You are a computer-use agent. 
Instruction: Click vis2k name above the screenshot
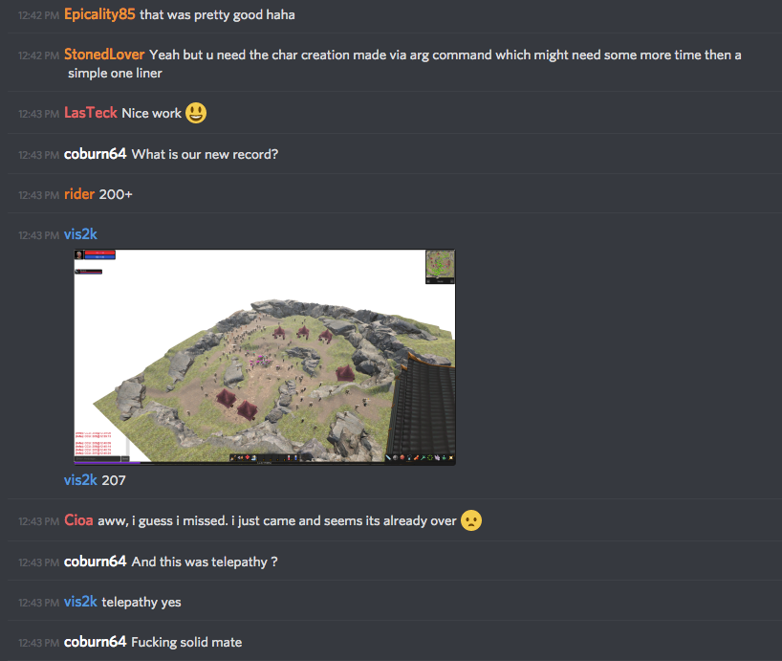point(80,234)
